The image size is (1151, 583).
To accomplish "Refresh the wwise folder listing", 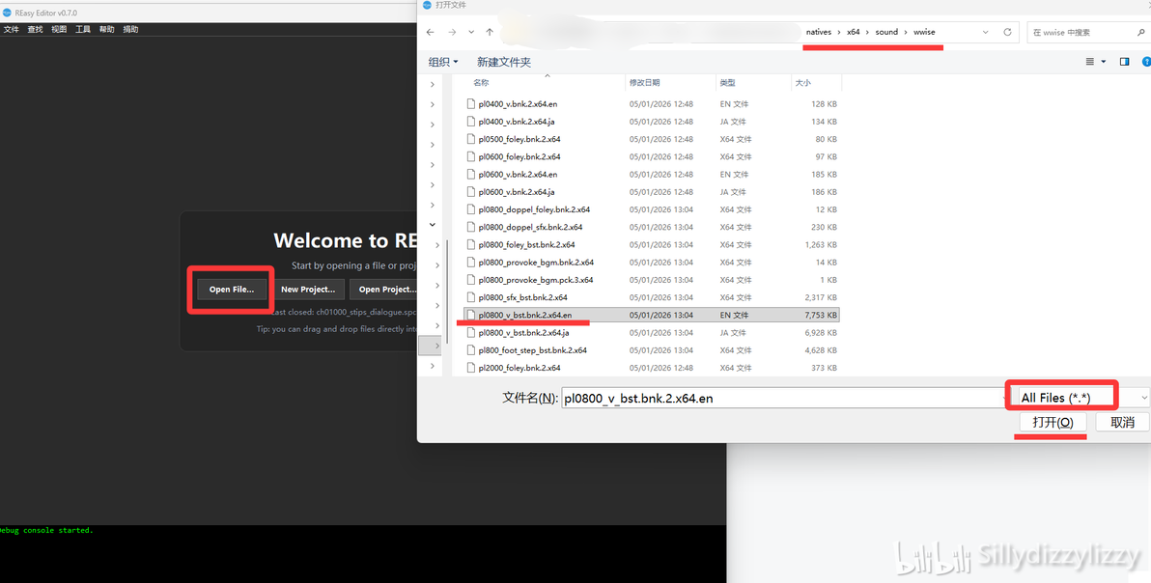I will click(1007, 32).
